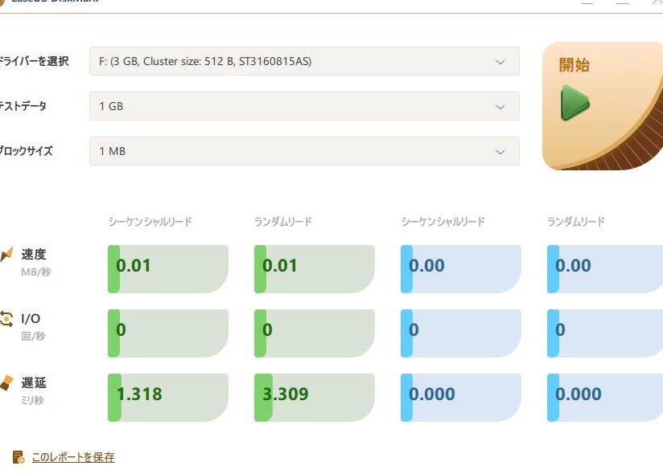Image resolution: width=663 pixels, height=474 pixels.
Task: Click the このレポートを保存 link
Action: pos(73,457)
